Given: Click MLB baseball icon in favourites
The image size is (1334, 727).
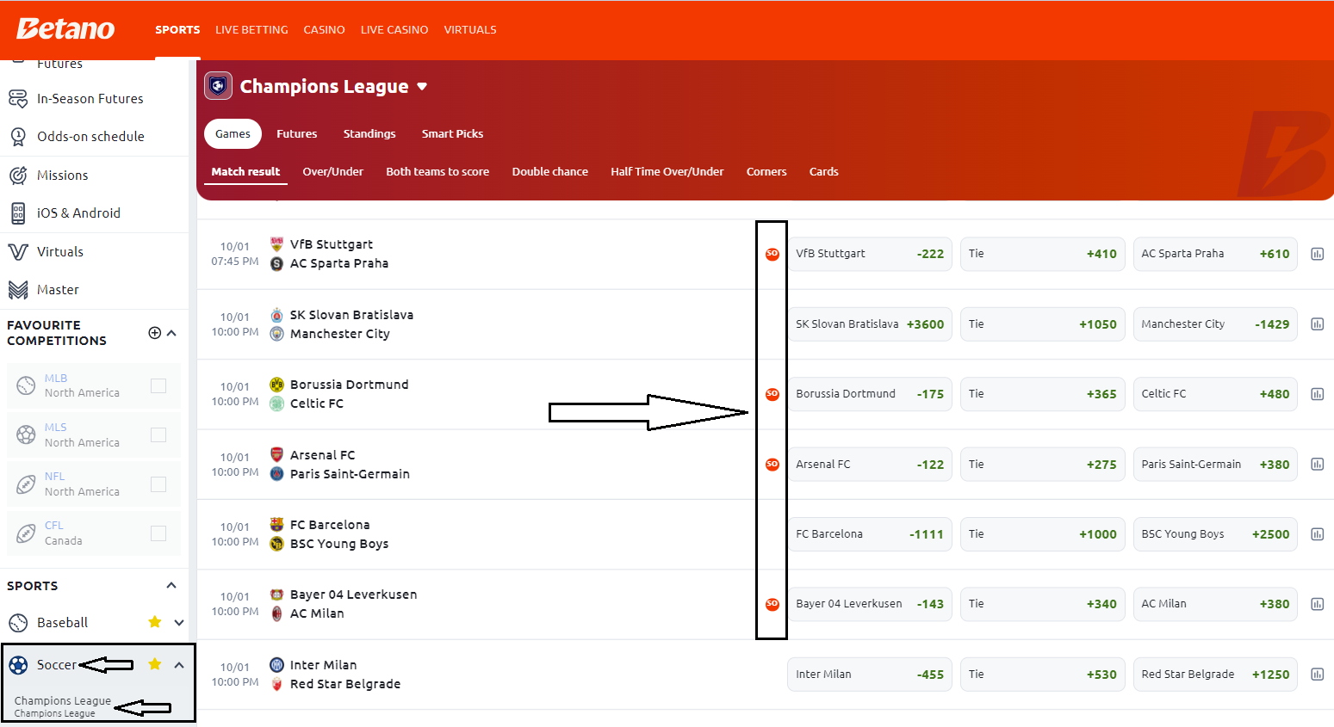Looking at the screenshot, I should click(27, 385).
